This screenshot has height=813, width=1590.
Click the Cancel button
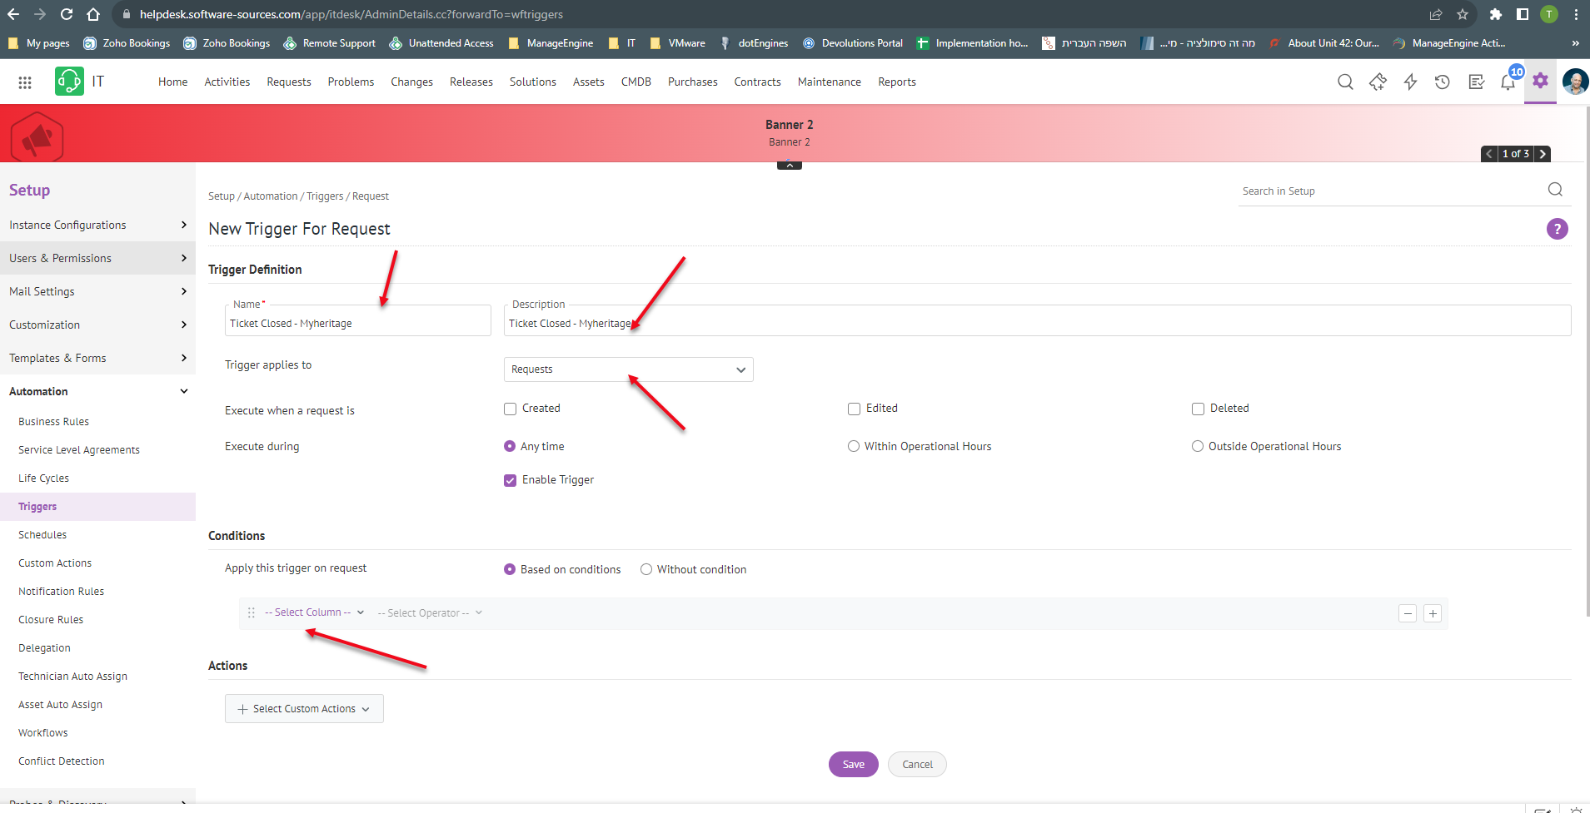(917, 765)
